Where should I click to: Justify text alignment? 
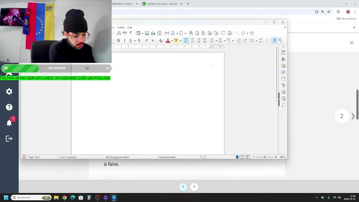pos(205,40)
